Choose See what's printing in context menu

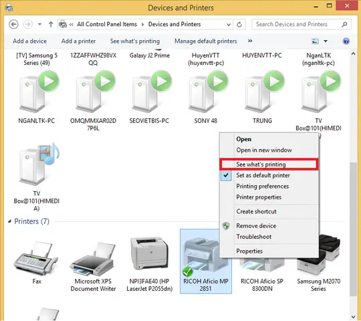(269, 165)
